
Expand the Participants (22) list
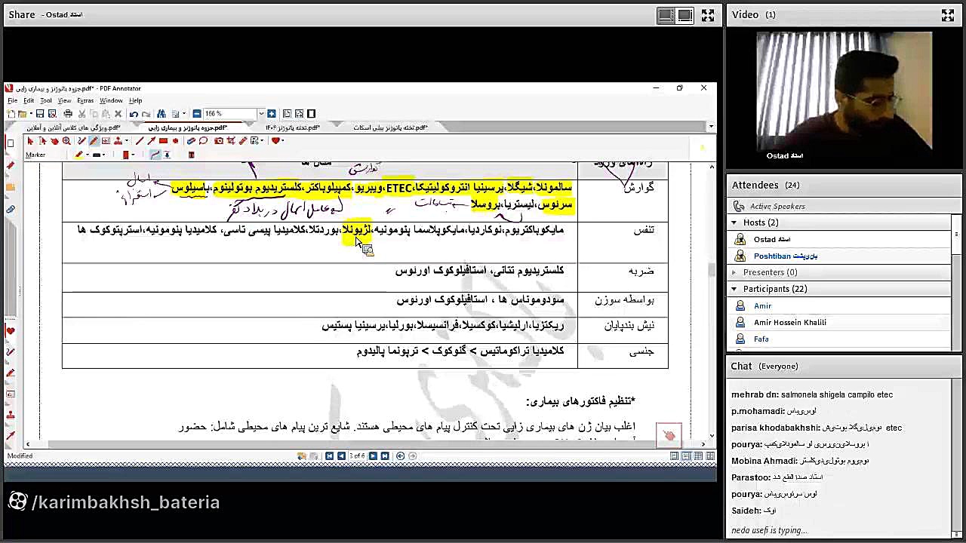[x=734, y=289]
